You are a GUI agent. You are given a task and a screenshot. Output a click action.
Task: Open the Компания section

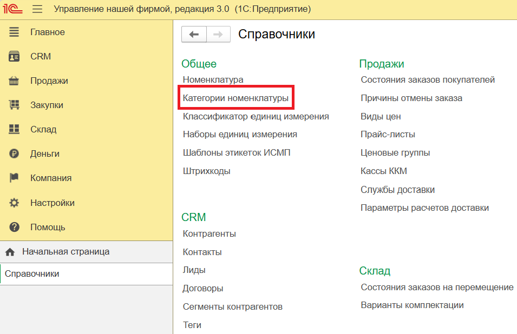tap(51, 178)
